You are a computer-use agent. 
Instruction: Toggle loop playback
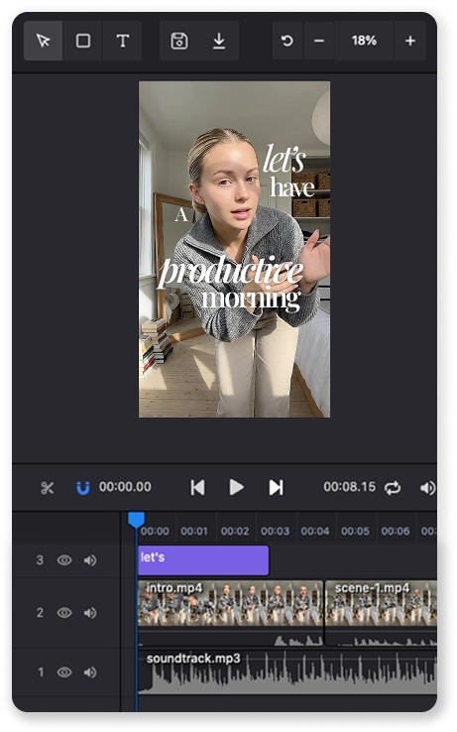tap(393, 488)
